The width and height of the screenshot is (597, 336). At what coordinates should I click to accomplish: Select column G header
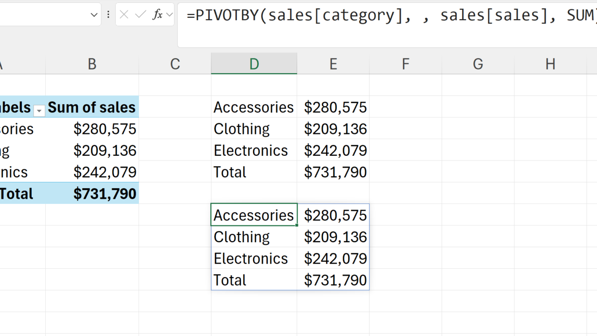(478, 64)
